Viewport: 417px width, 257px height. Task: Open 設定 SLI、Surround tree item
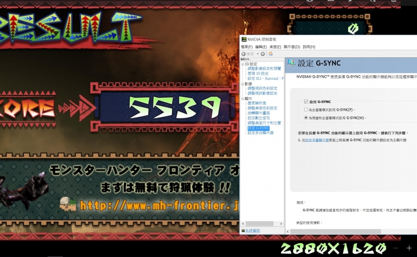(x=266, y=78)
